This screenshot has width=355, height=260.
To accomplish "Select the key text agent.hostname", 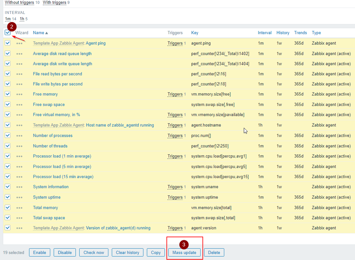I will [206, 125].
